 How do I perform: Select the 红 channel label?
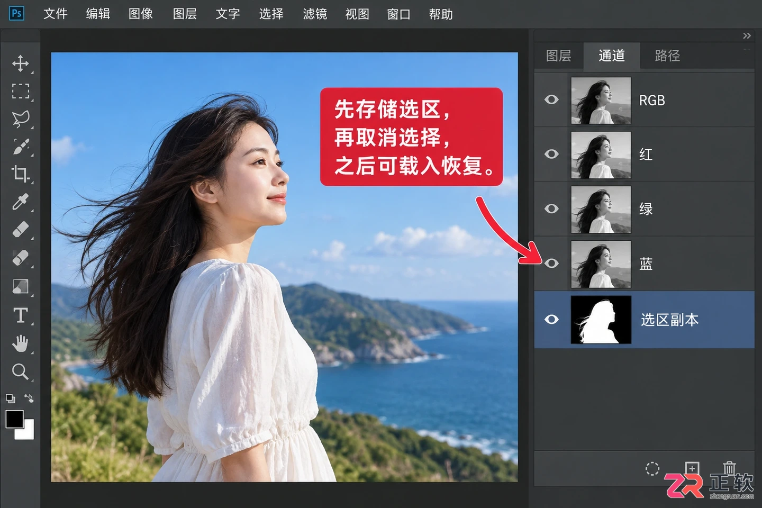[646, 155]
